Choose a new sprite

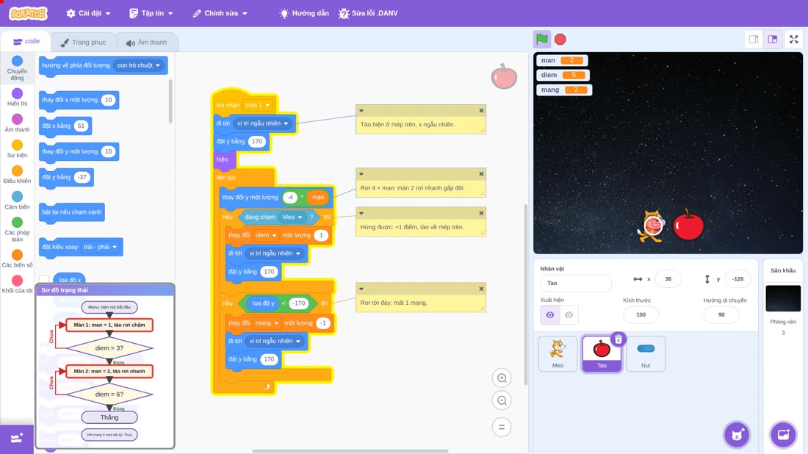(x=737, y=434)
